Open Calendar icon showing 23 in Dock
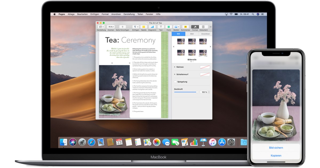The width and height of the screenshot is (320, 168). click(119, 142)
